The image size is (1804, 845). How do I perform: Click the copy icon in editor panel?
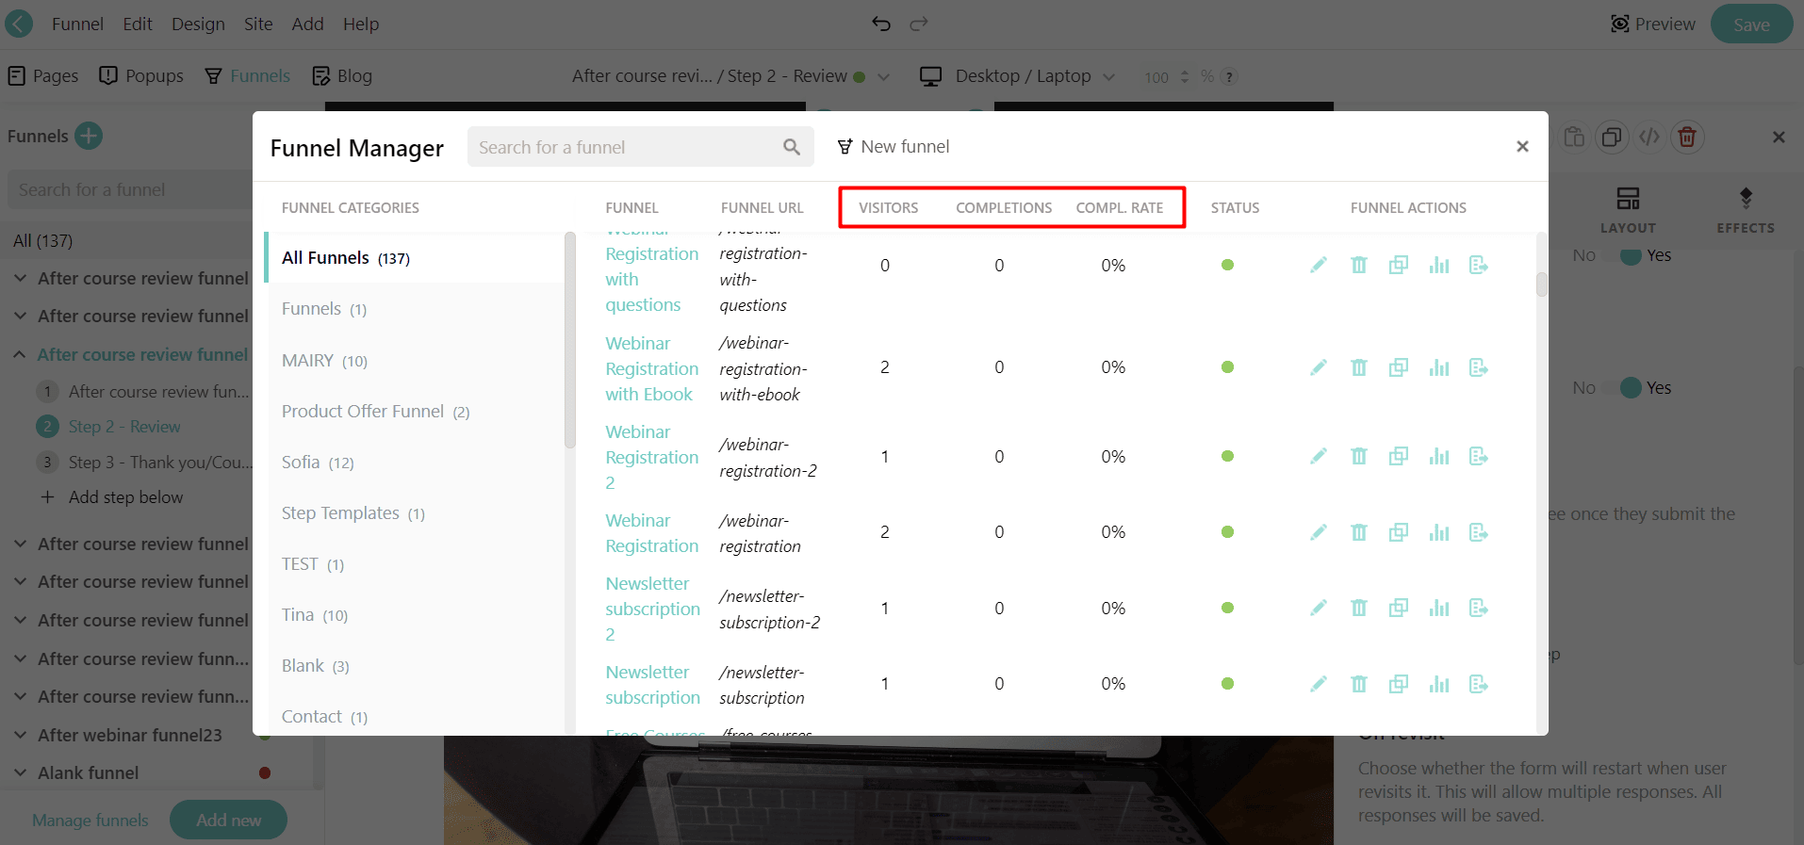pos(1612,138)
